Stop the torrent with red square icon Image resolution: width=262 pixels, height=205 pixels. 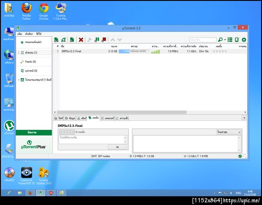click(104, 40)
